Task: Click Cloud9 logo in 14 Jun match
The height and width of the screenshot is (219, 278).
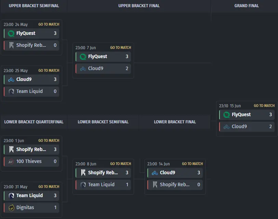Action: click(155, 173)
